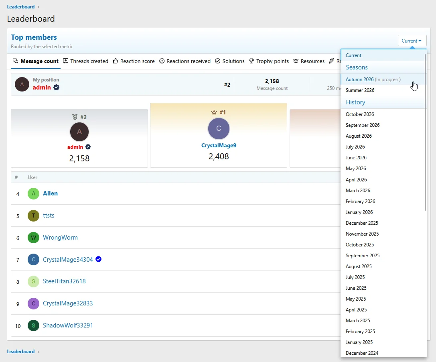Screen dimensions: 436x362
Task: Select October 2026 from History
Action: click(x=383, y=114)
